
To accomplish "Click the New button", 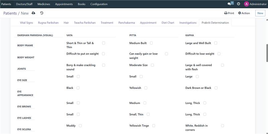I will click(x=260, y=13).
